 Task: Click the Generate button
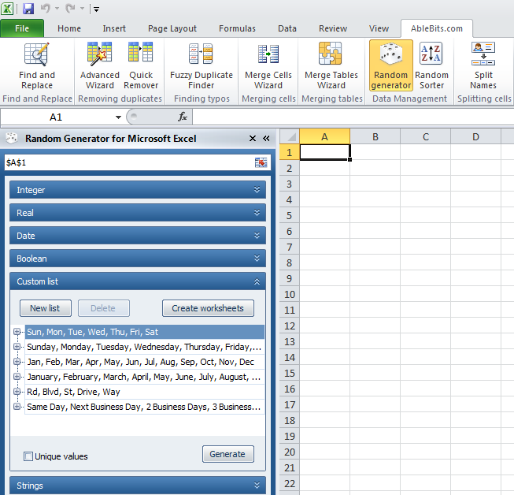click(227, 454)
